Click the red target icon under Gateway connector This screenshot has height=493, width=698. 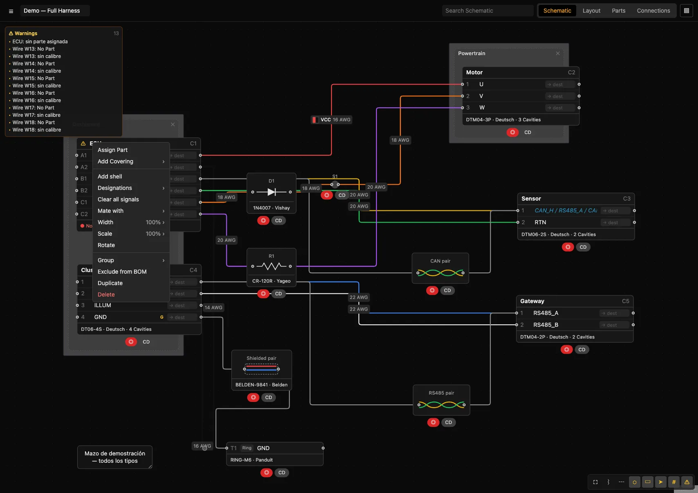tap(566, 350)
